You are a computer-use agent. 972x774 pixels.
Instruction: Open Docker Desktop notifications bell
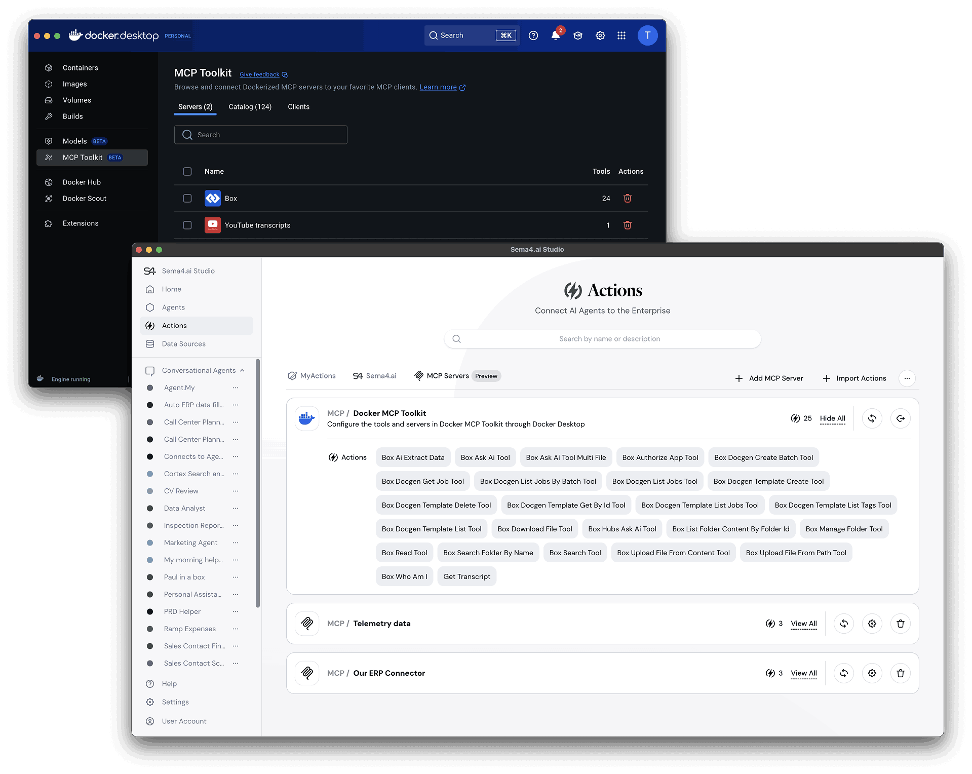coord(555,35)
